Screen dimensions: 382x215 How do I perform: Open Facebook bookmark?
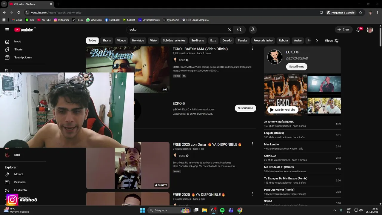[x=112, y=20]
